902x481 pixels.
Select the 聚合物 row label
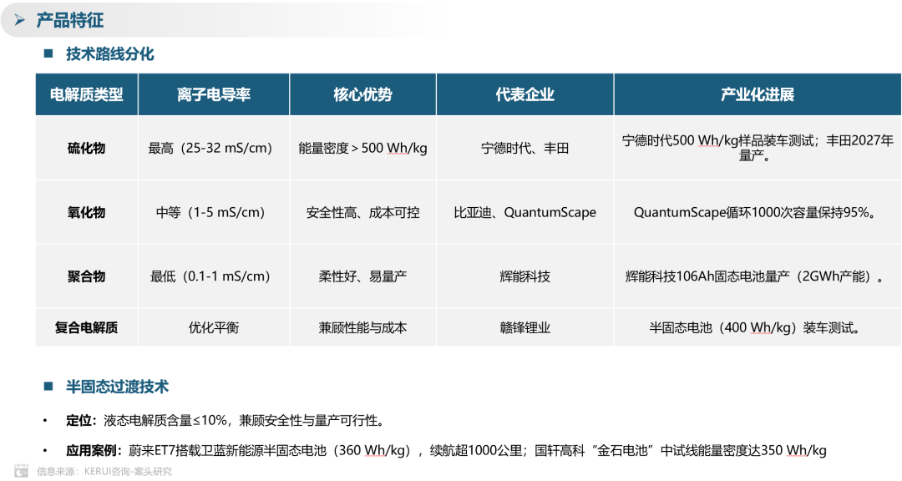click(87, 276)
